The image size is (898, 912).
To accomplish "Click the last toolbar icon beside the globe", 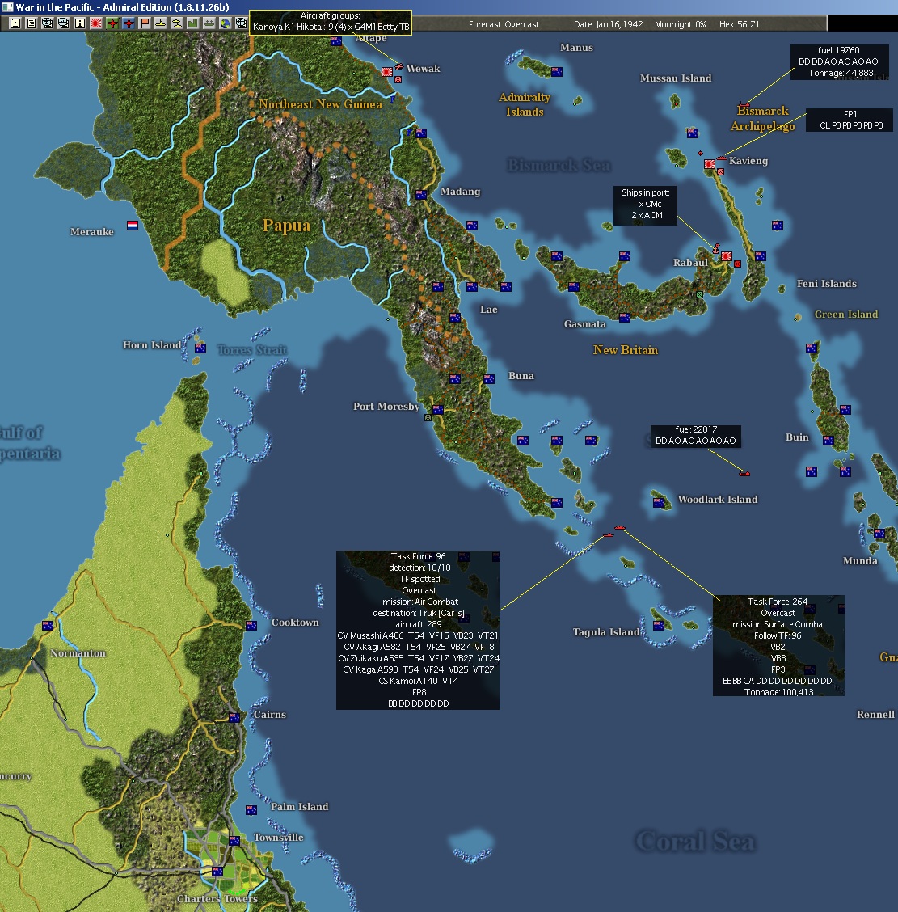I will (x=241, y=23).
